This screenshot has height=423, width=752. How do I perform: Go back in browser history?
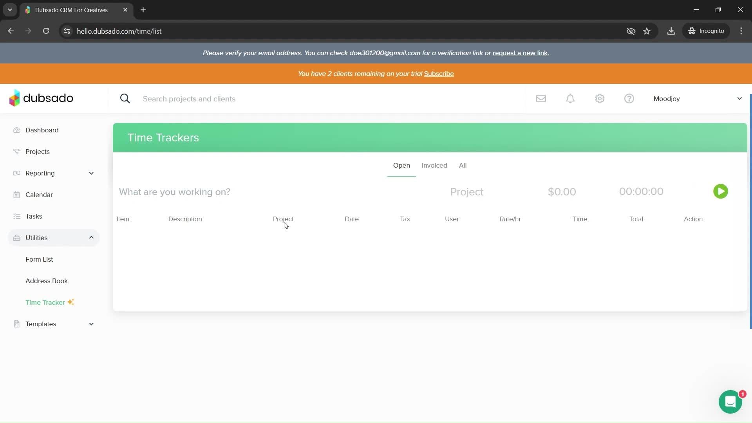point(11,31)
